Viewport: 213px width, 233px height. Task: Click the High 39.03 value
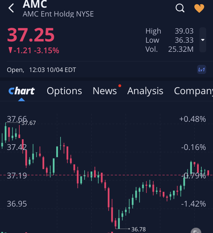[184, 31]
